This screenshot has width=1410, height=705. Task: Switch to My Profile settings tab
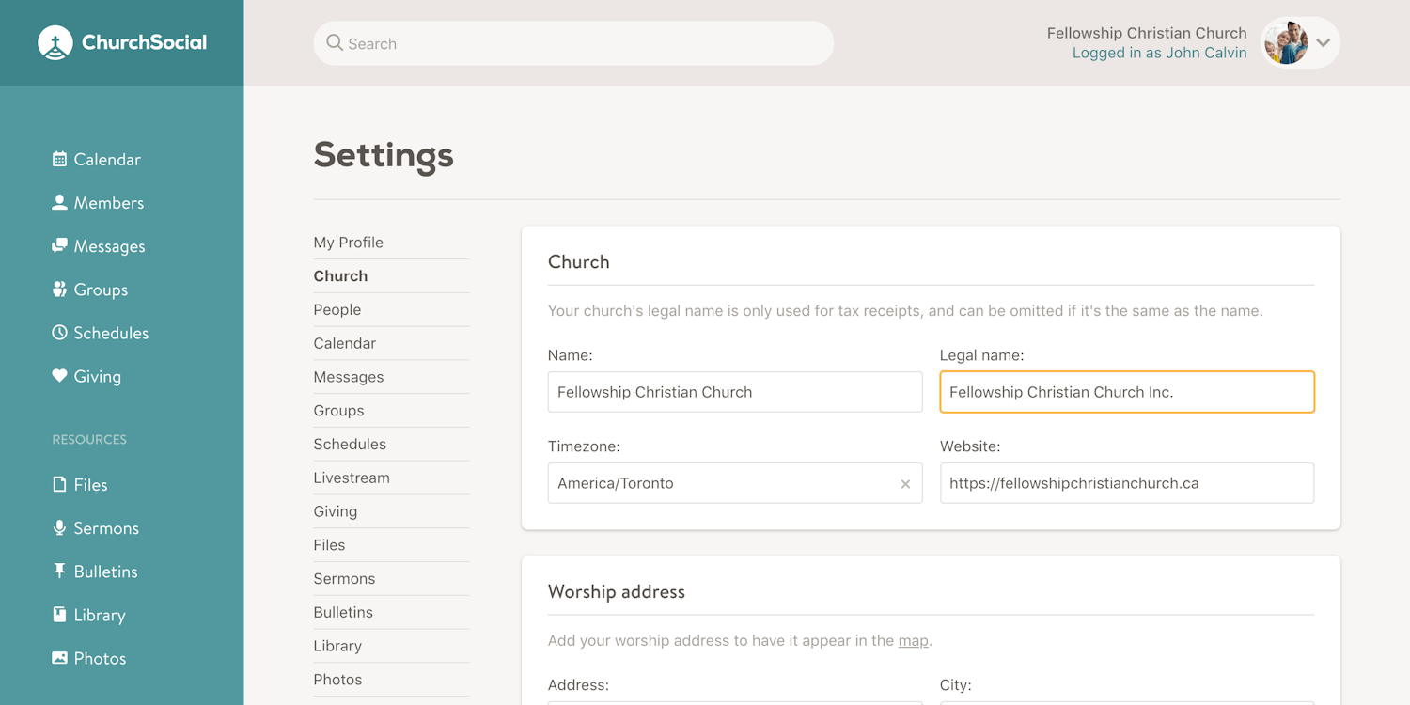point(348,243)
